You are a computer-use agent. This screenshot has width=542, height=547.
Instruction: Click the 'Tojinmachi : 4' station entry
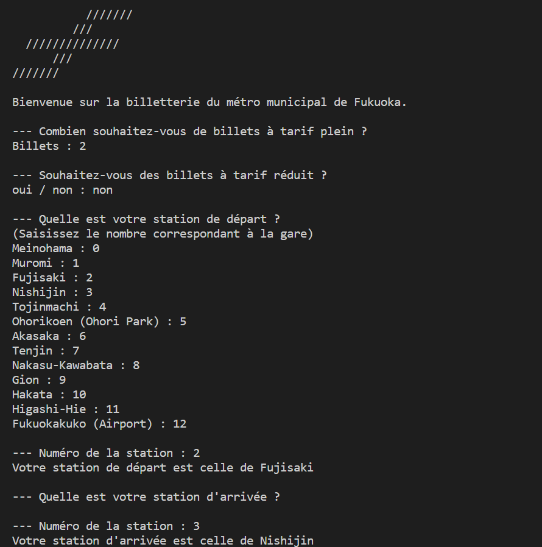coord(59,307)
